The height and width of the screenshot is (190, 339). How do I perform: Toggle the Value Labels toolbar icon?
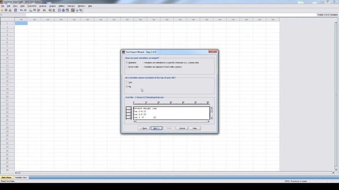click(73, 10)
